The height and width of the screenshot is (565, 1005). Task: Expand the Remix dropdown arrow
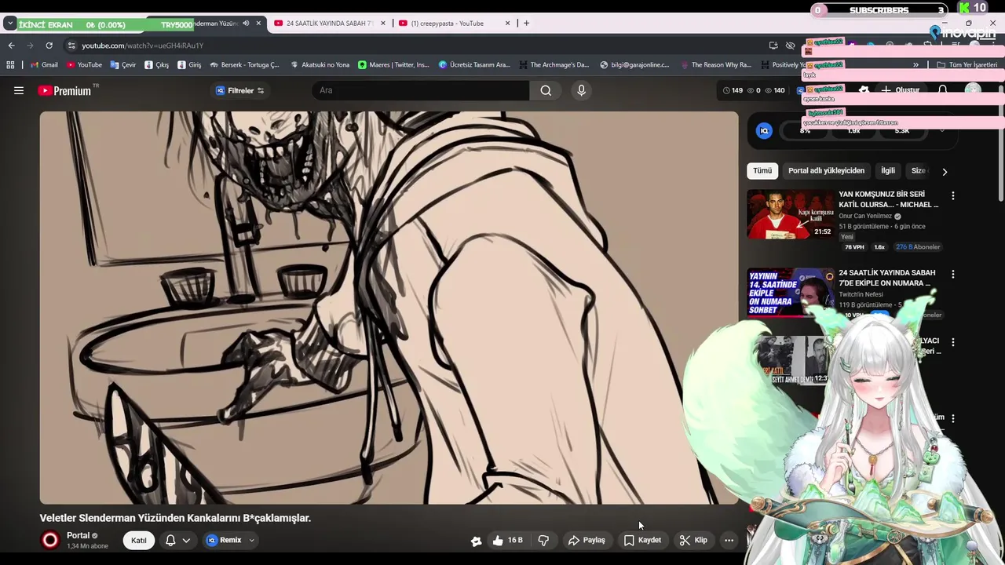(252, 540)
